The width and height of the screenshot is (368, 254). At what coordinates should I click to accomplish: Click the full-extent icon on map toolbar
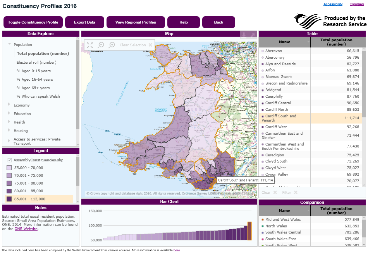tap(90, 45)
